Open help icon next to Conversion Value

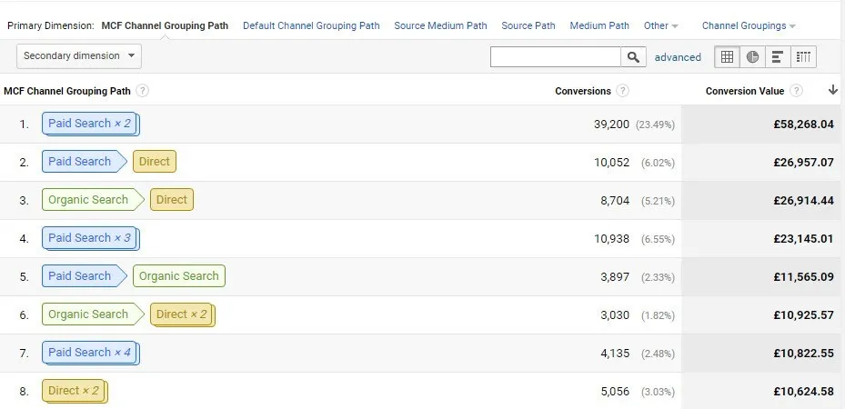[x=796, y=91]
